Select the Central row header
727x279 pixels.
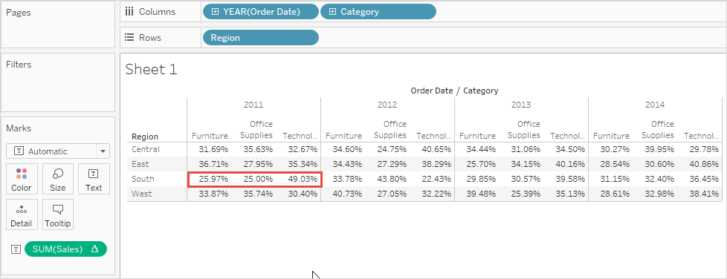146,149
